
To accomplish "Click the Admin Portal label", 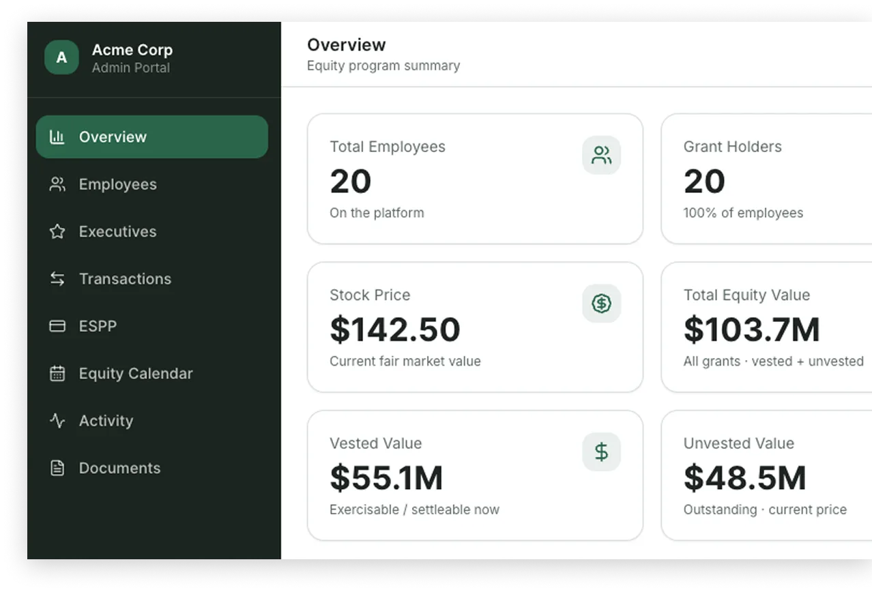I will tap(130, 68).
